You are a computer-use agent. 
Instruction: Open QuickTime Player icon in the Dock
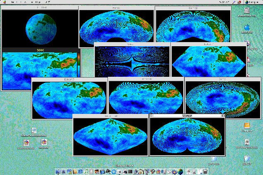tap(114, 172)
